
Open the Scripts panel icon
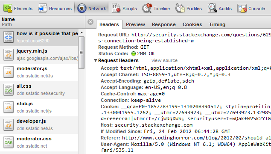point(116,8)
